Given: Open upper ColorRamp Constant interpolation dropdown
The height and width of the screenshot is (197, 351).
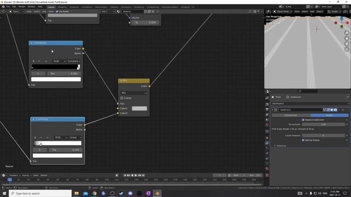Looking at the screenshot, I should pos(74,61).
